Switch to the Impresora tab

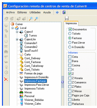tap(71, 23)
